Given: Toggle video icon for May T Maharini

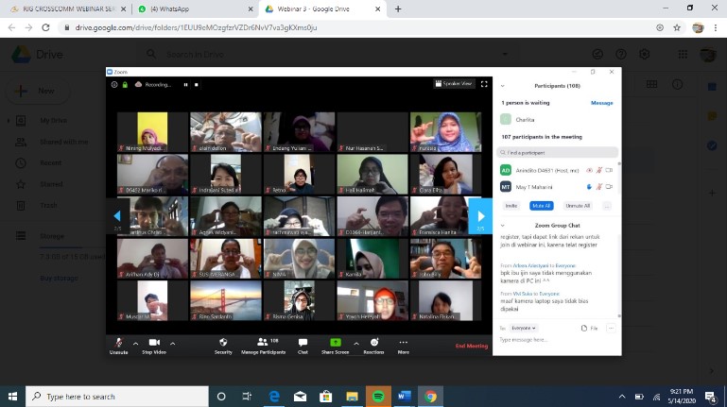Looking at the screenshot, I should pyautogui.click(x=609, y=187).
